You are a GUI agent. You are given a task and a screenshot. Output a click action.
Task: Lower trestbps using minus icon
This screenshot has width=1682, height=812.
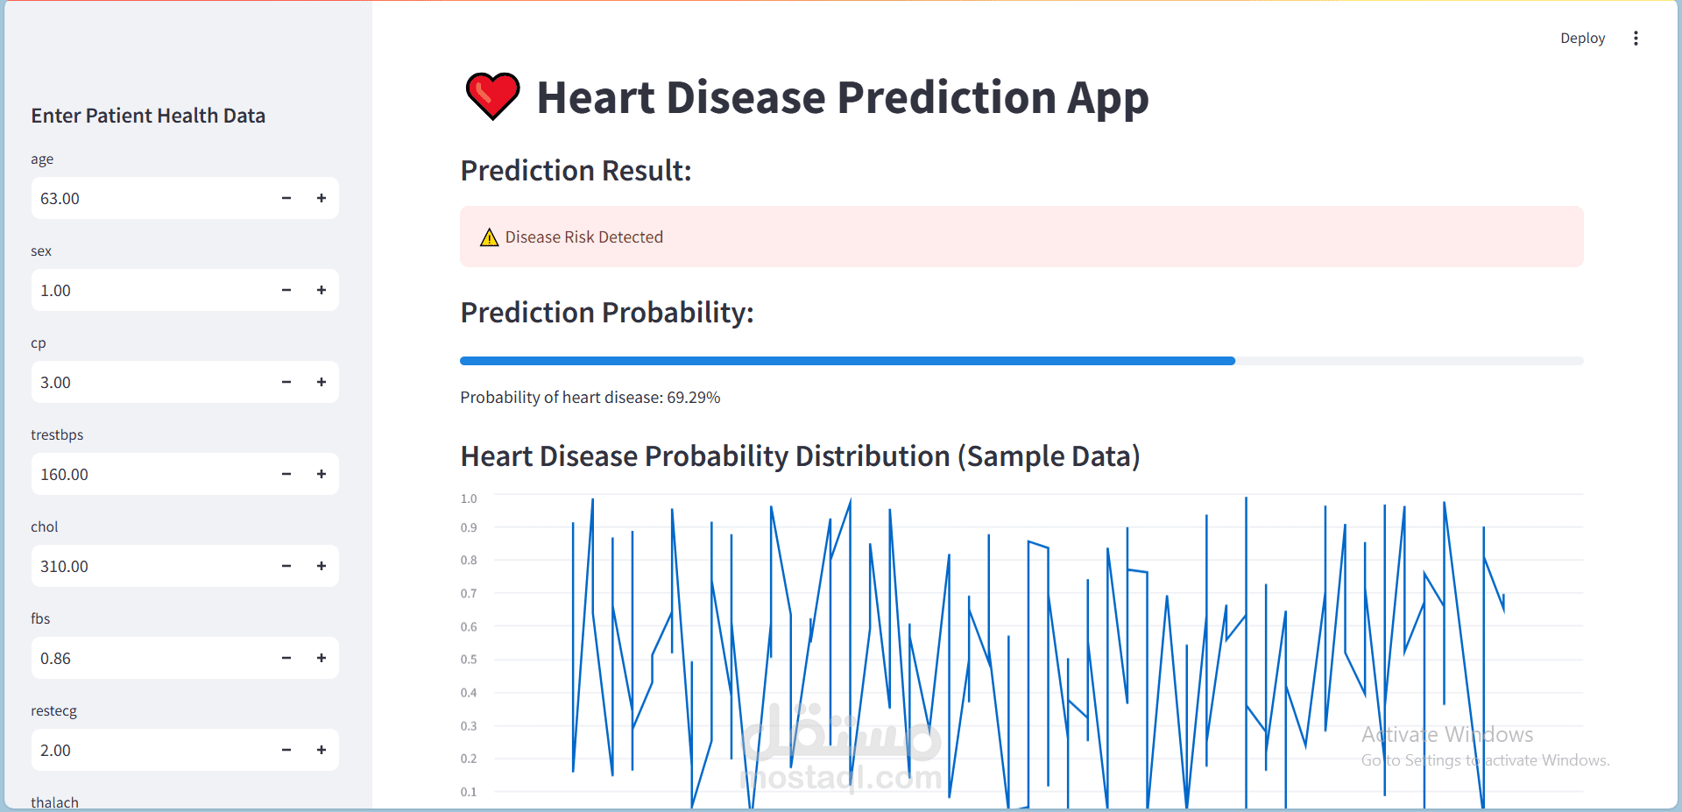[x=286, y=474]
